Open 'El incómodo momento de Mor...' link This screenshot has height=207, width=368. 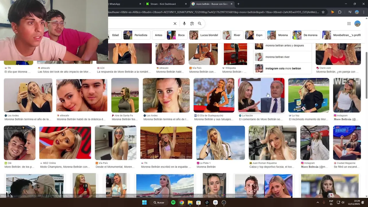click(308, 119)
